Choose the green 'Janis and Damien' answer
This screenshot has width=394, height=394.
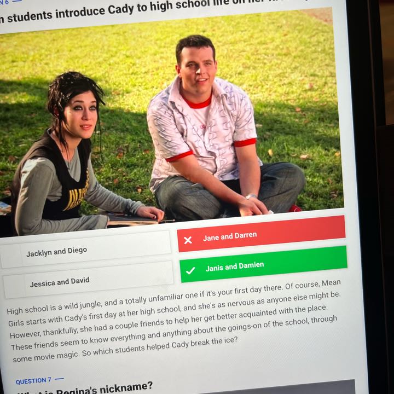pyautogui.click(x=264, y=264)
